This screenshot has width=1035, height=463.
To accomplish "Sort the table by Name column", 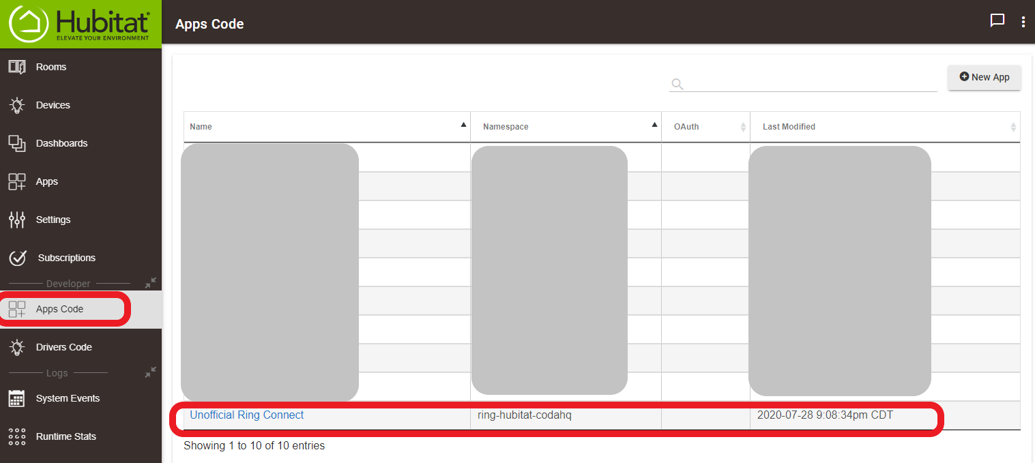I will click(x=327, y=127).
